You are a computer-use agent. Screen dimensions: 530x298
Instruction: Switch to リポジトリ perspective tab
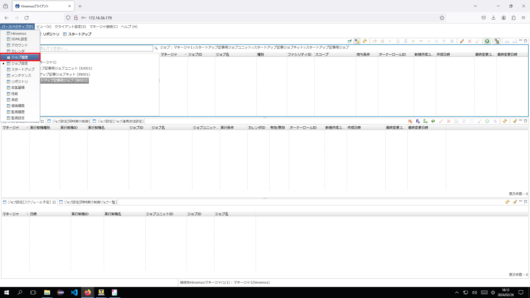pyautogui.click(x=50, y=34)
